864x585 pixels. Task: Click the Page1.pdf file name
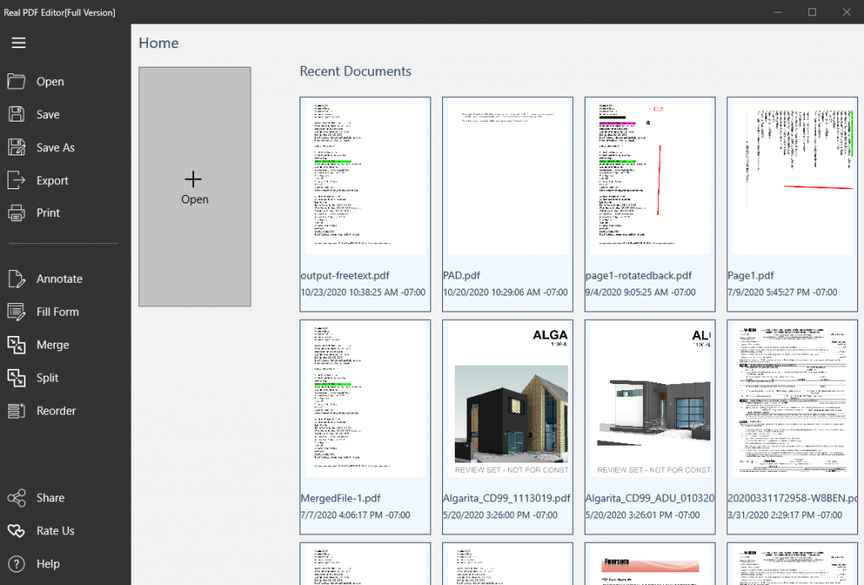[750, 276]
